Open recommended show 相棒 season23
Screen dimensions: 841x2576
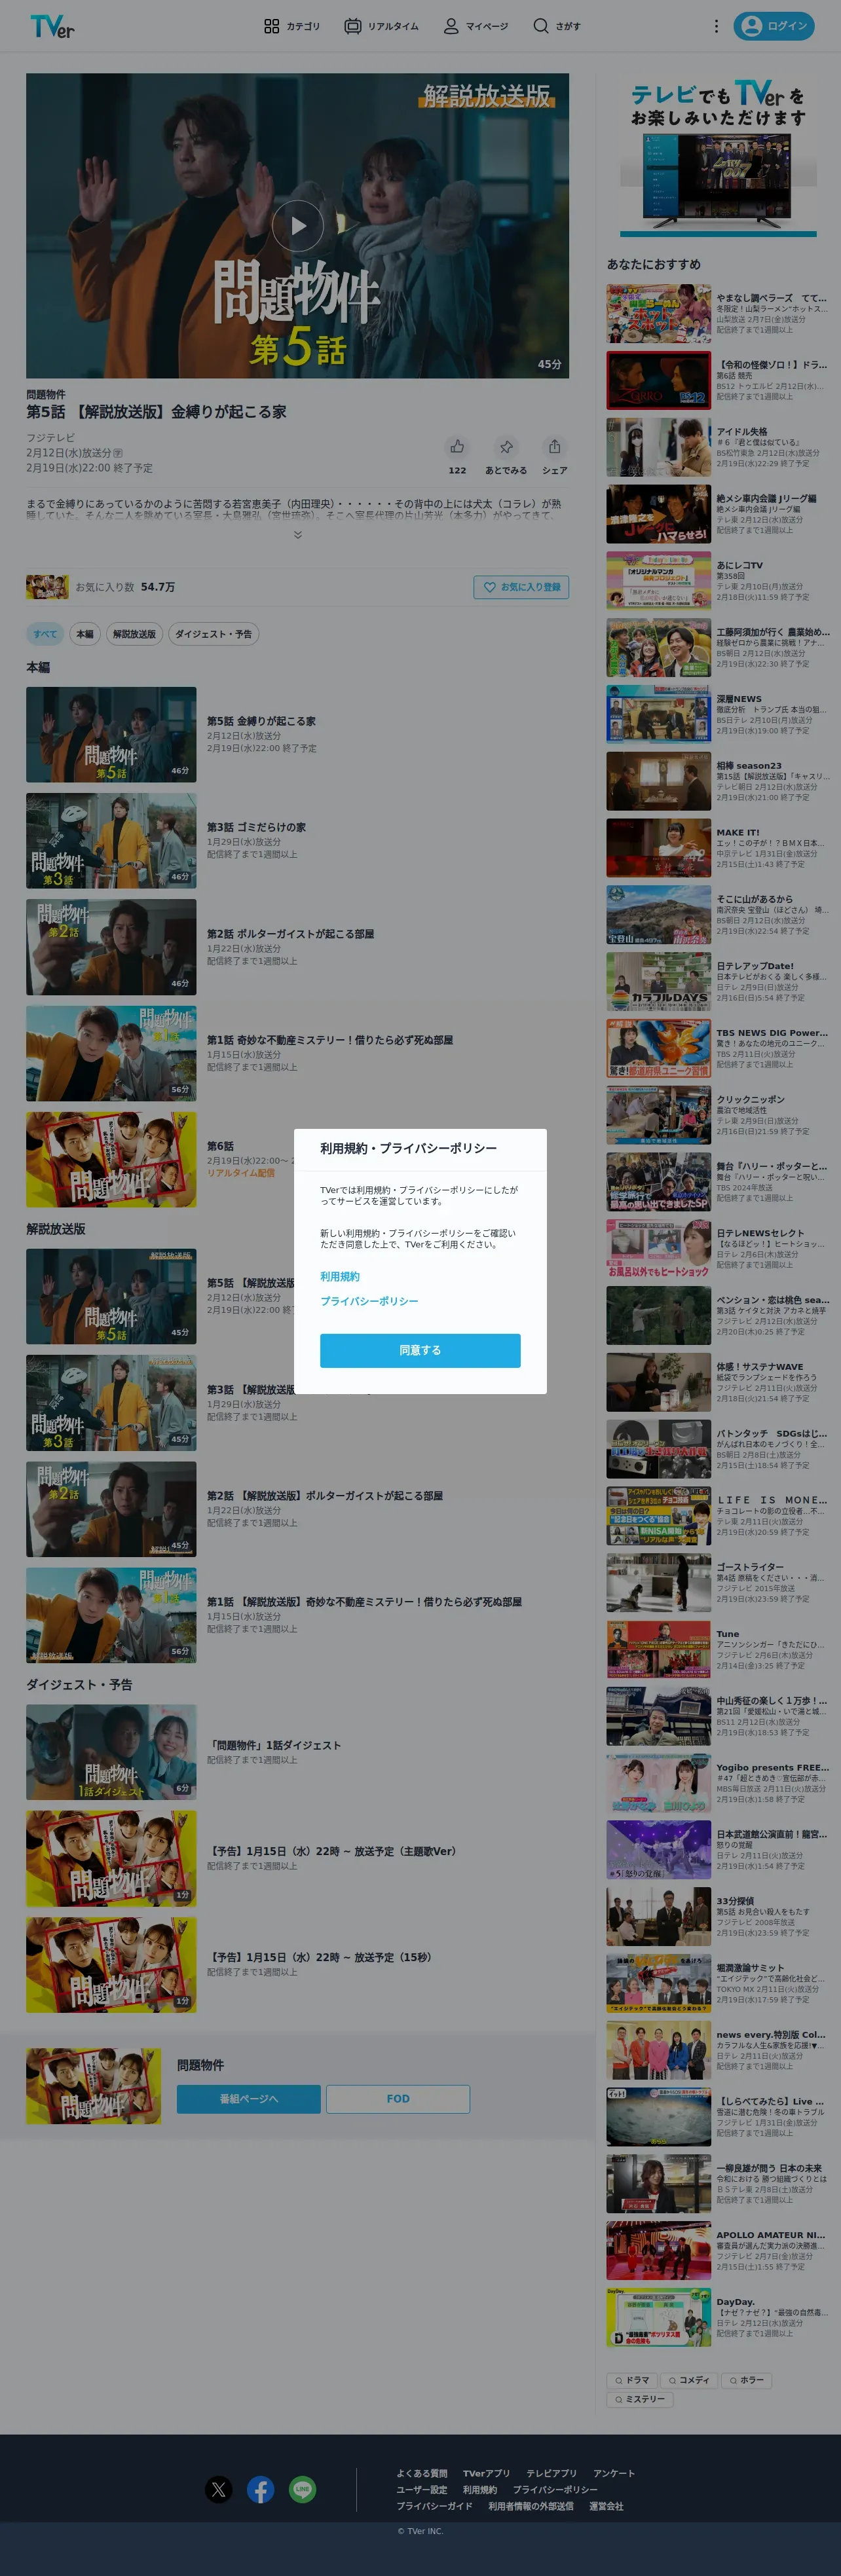click(x=718, y=781)
